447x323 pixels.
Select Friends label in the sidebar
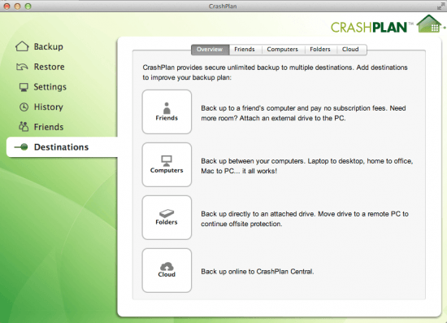[49, 127]
